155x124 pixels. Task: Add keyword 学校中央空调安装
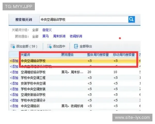14,89
